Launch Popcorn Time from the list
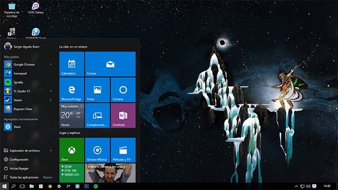This screenshot has height=190, width=338. (x=28, y=109)
